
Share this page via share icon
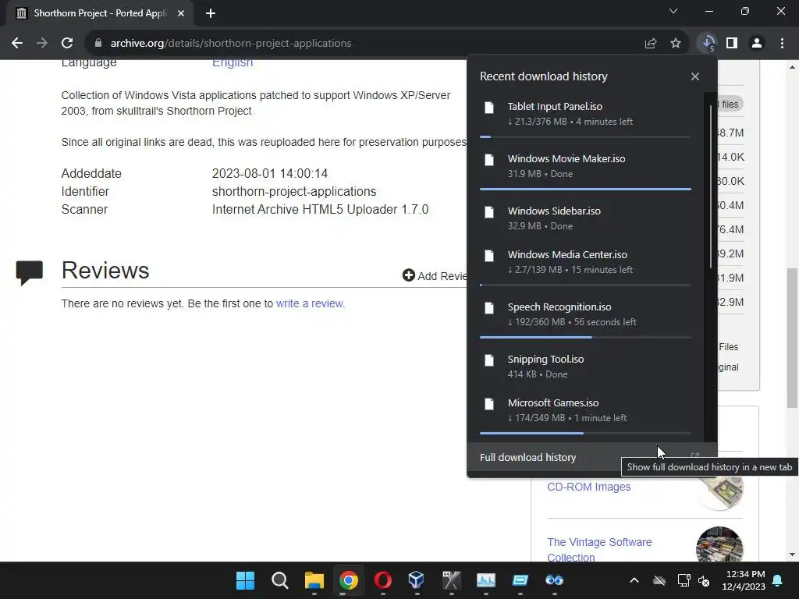651,44
